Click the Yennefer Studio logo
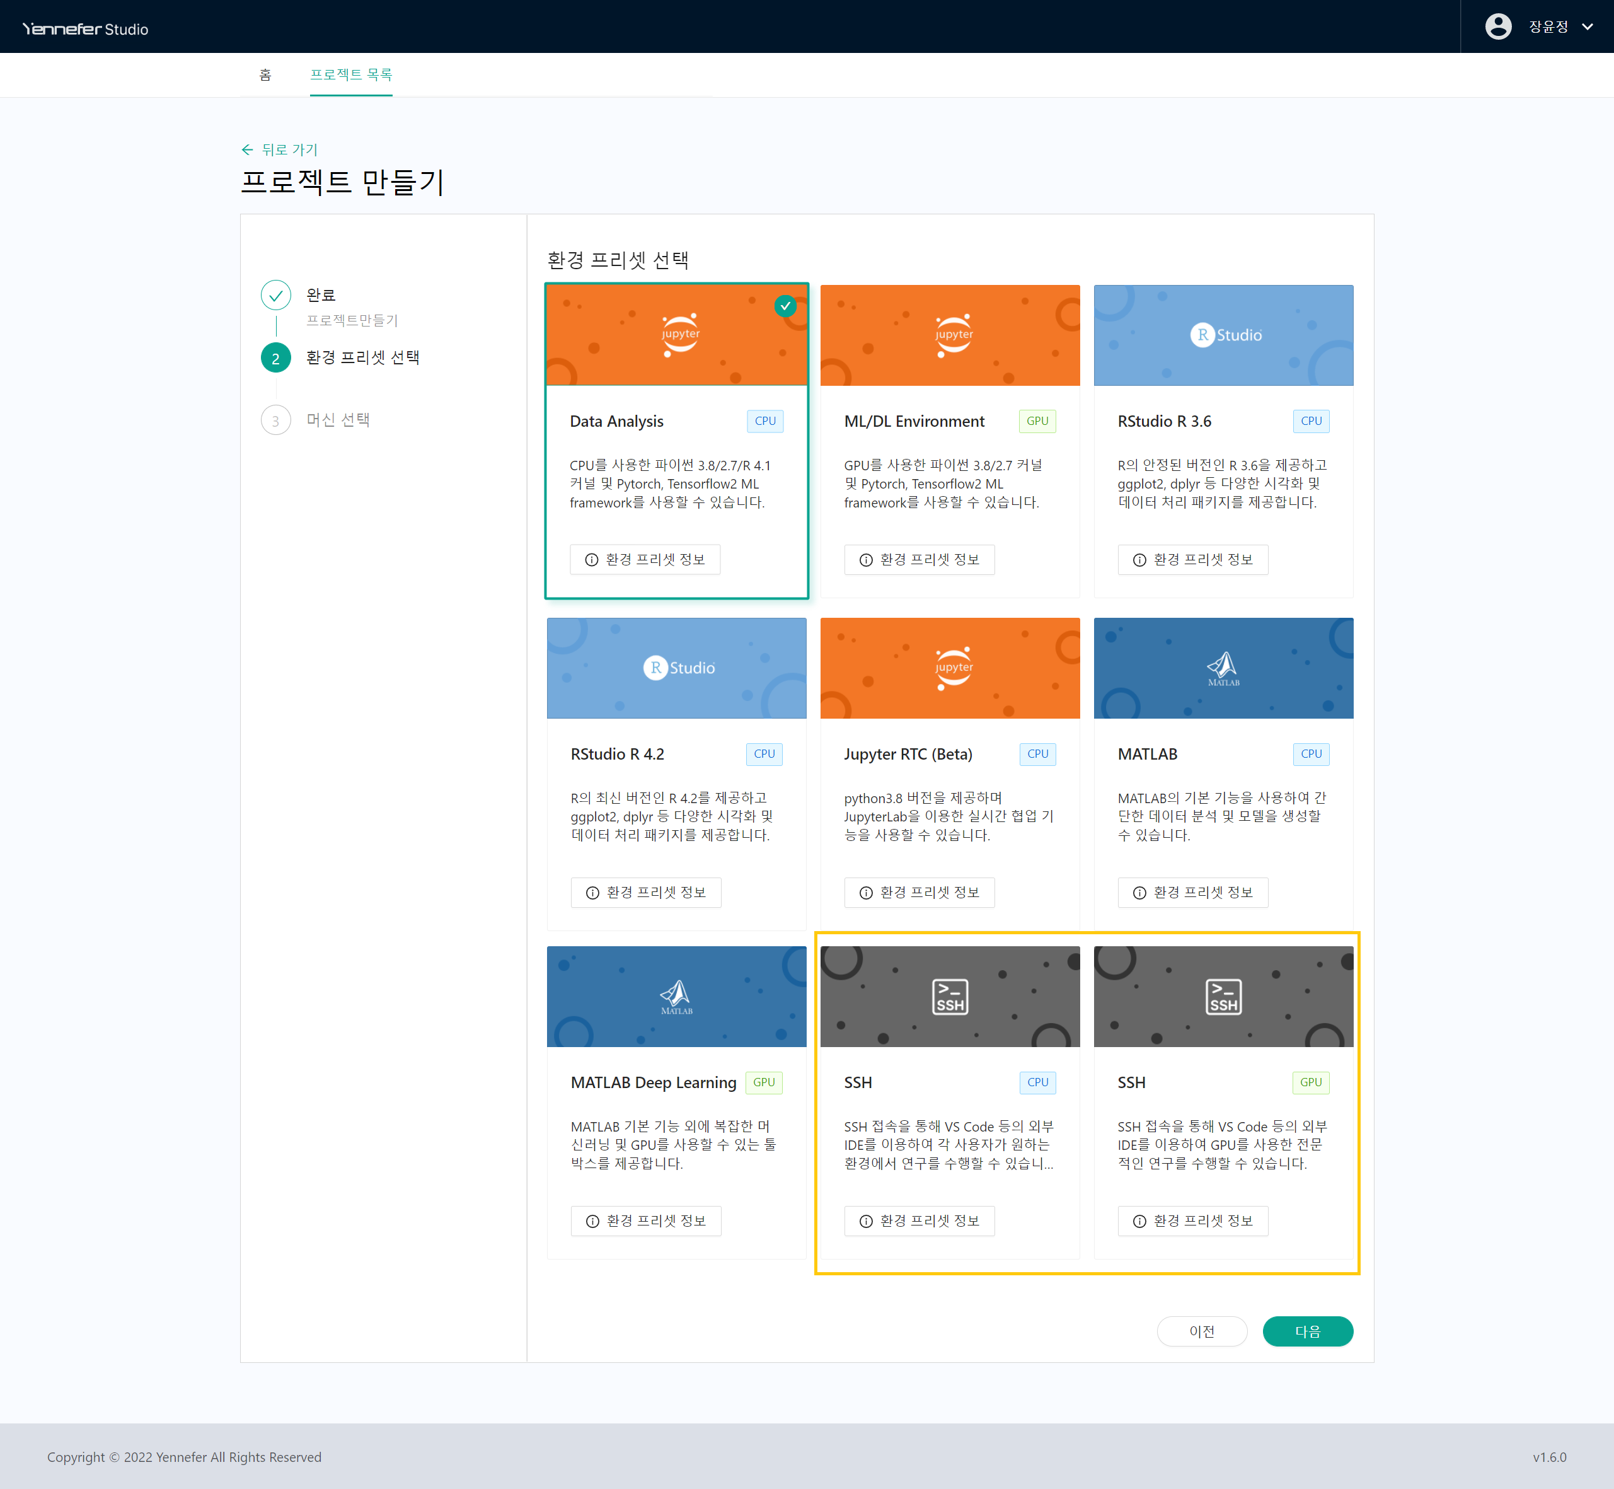Screen dimensions: 1614x1489 tap(85, 29)
